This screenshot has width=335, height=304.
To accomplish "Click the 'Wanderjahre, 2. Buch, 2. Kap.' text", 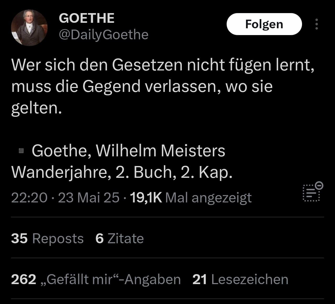I will click(x=122, y=172).
